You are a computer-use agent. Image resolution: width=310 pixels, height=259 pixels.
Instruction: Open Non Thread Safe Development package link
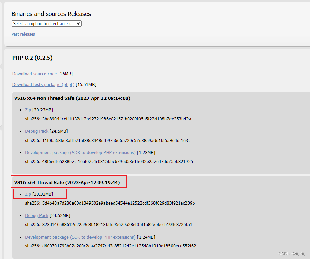click(80, 153)
